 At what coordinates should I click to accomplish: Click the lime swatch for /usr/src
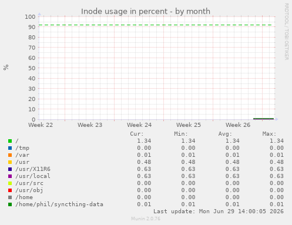10,183
